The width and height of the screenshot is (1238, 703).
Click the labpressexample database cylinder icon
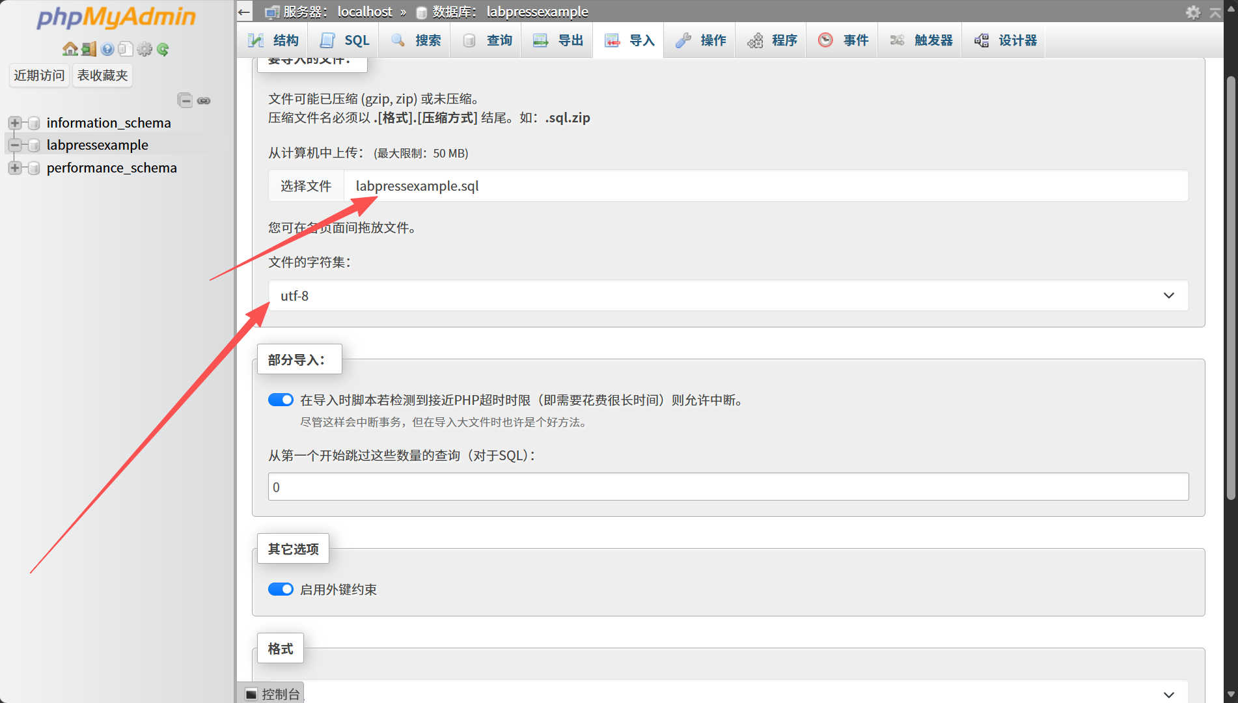click(34, 145)
